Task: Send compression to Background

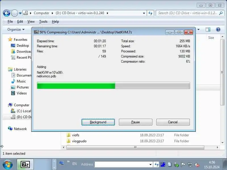Action: pos(98,122)
